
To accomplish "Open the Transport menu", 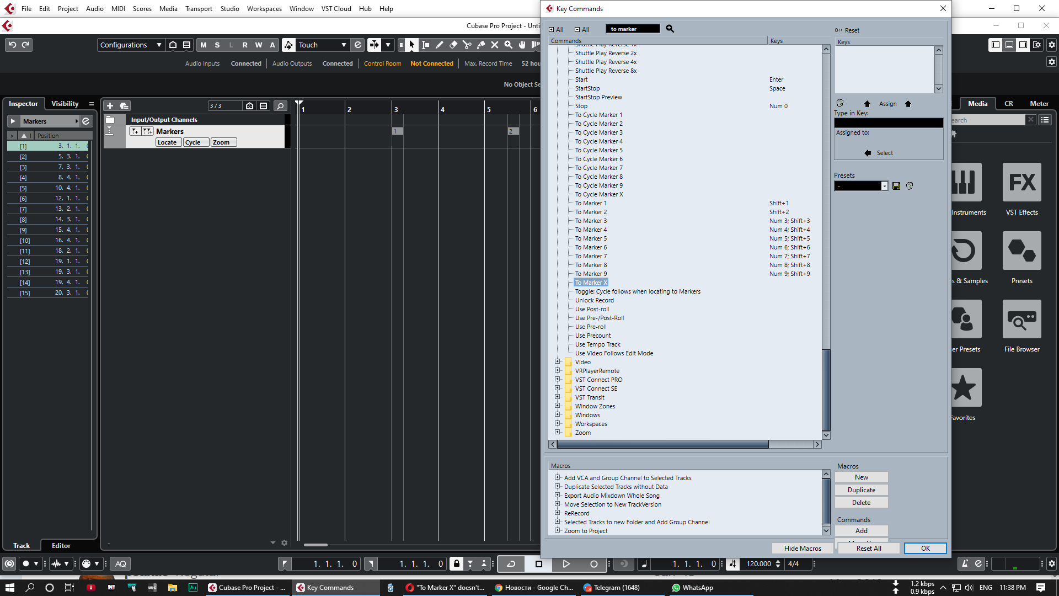I will [199, 9].
